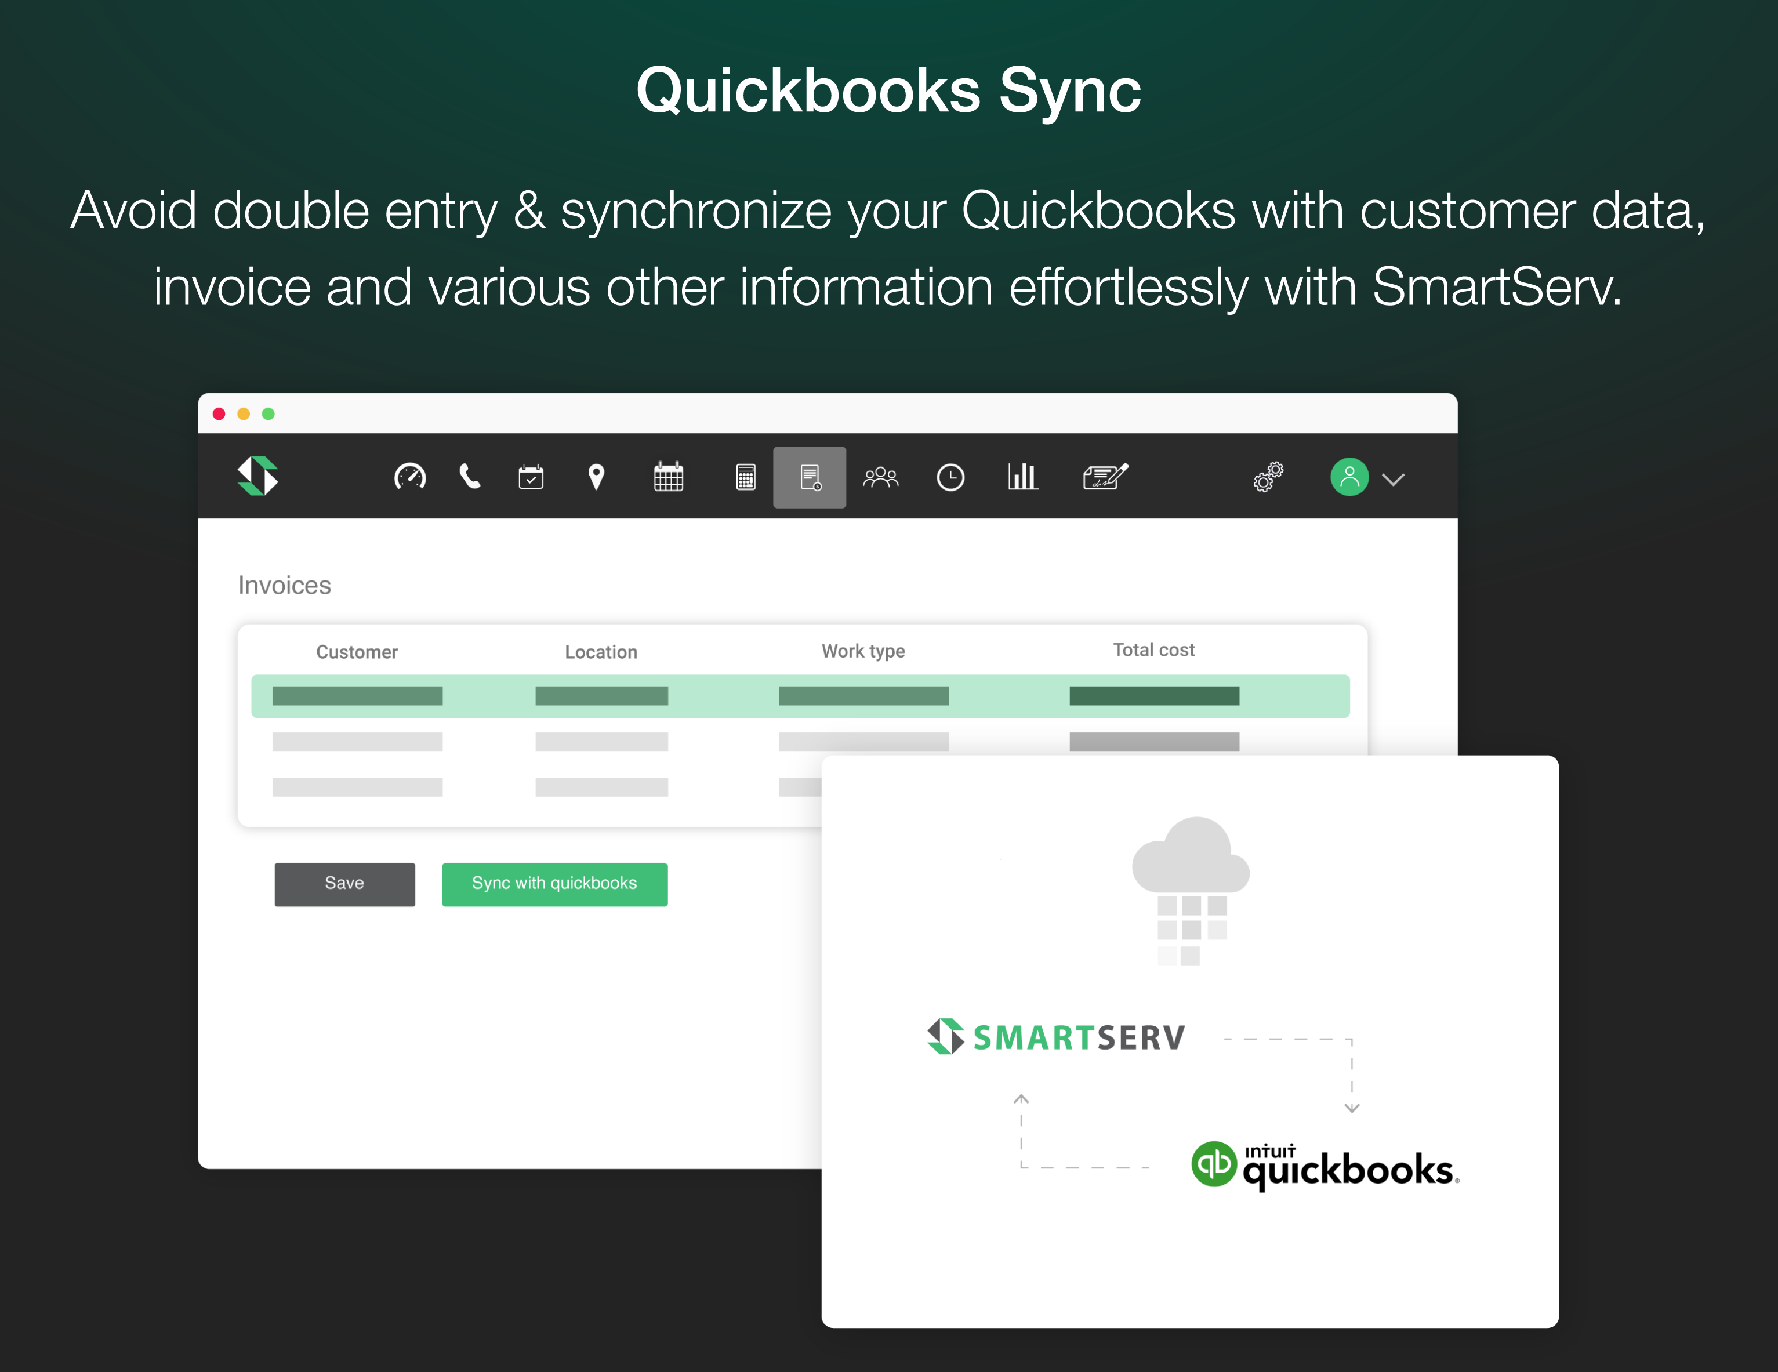Image resolution: width=1778 pixels, height=1372 pixels.
Task: Open the calculator estimates icon
Action: [x=746, y=477]
